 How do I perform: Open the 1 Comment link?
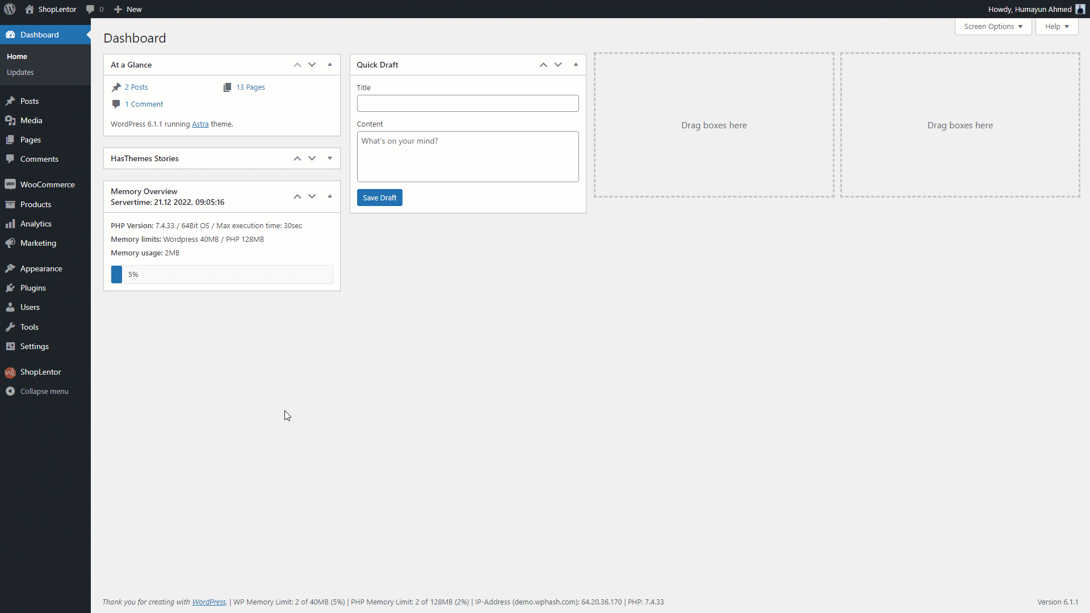click(144, 104)
